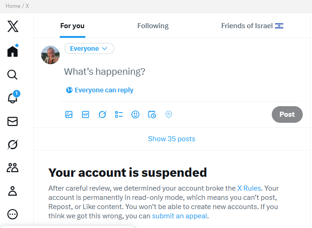Switch to the Following tab
The image size is (312, 228).
tap(153, 26)
